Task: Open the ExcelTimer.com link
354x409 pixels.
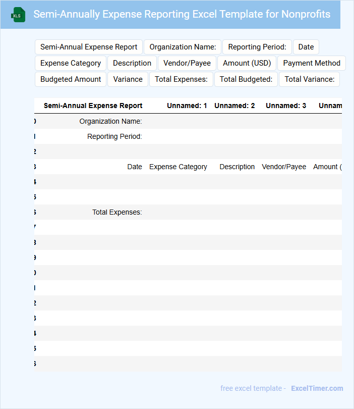Action: 317,388
